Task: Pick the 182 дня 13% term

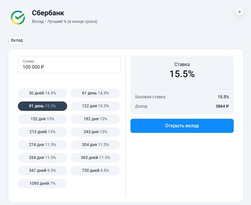Action: pos(95,119)
